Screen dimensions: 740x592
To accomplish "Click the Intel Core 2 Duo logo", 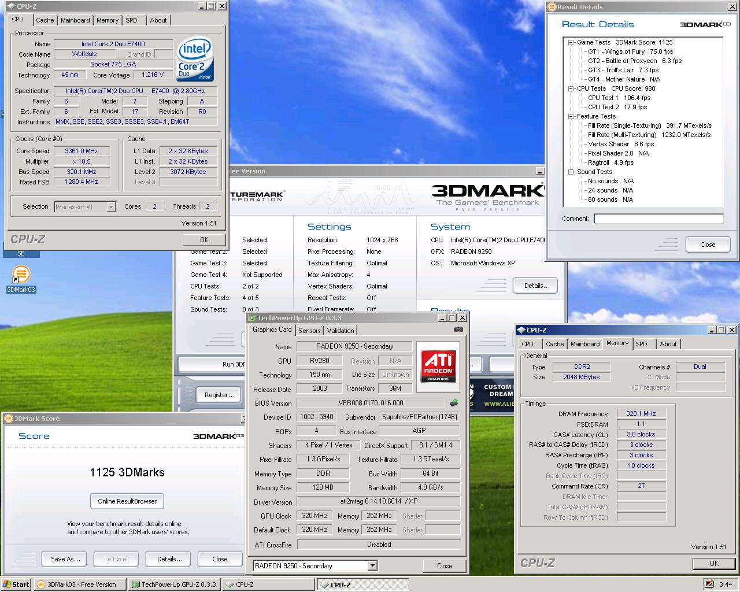I will (195, 60).
